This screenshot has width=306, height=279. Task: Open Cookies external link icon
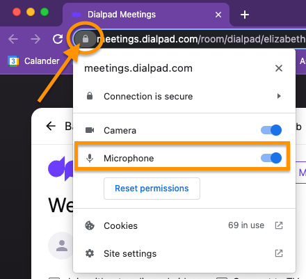click(x=279, y=225)
